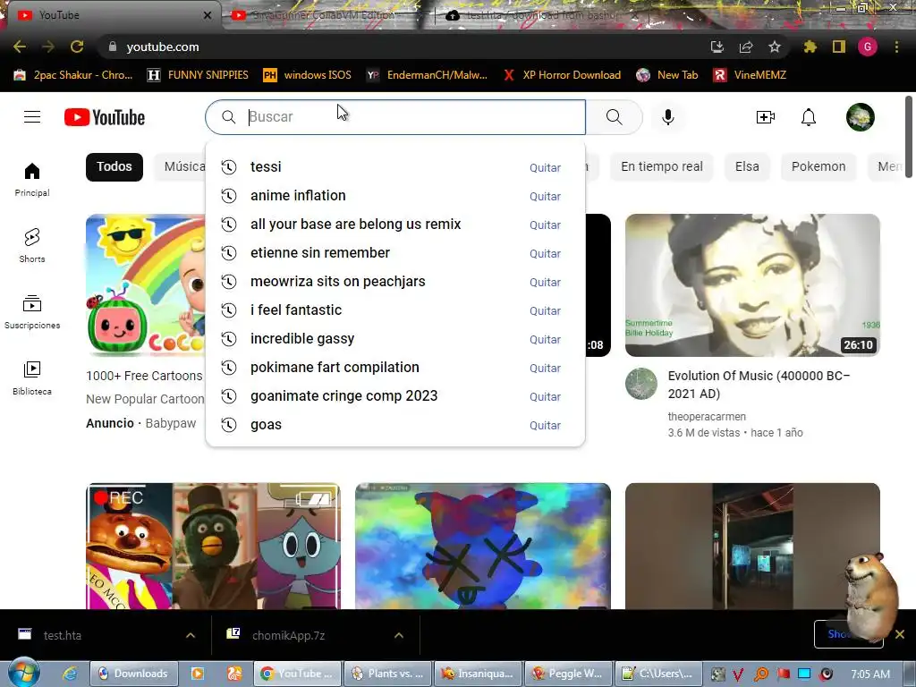Close the downloads bar

(900, 634)
